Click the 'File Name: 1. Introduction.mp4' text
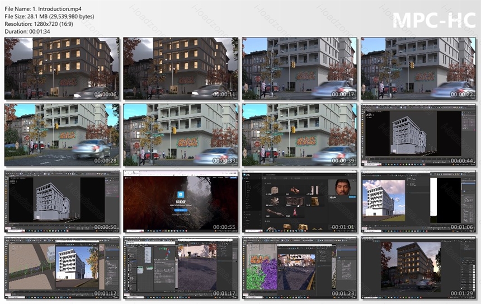Image resolution: width=481 pixels, height=304 pixels. tap(43, 9)
